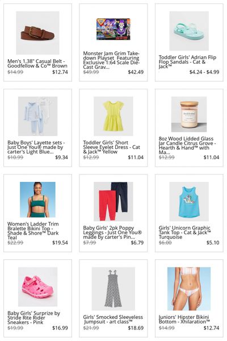Click the smocked sleeveless jumpsuit picture
This screenshot has height=341, width=227.
point(113,289)
